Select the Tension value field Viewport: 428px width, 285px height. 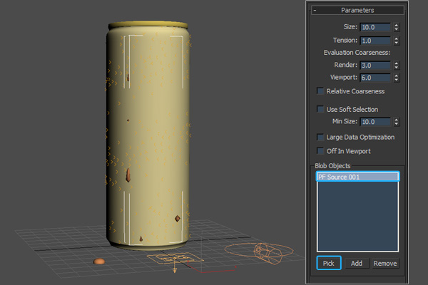tap(375, 41)
